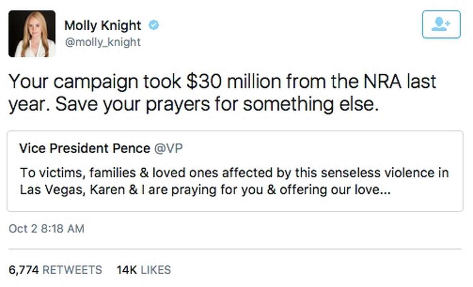Click the RETWEETS label
The height and width of the screenshot is (287, 473).
72,270
